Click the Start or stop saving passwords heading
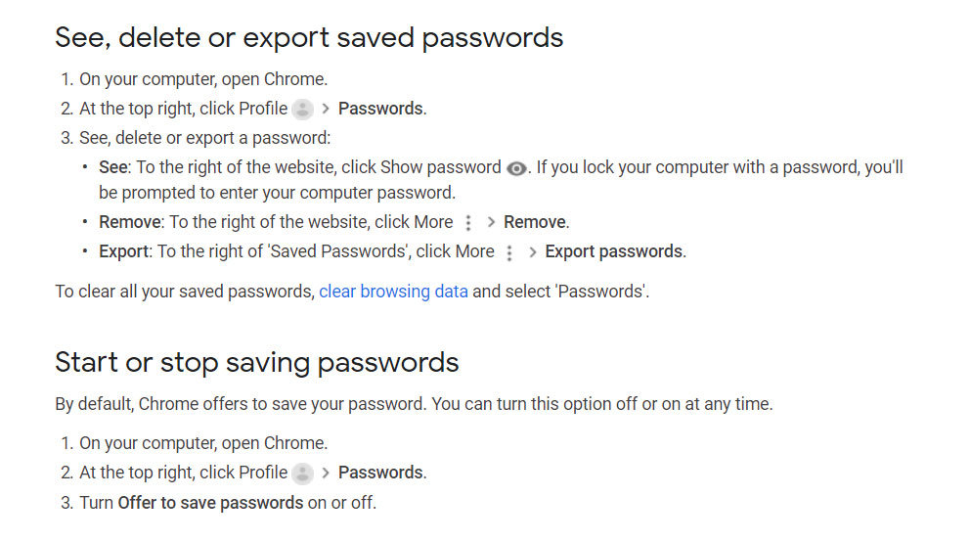 [257, 363]
